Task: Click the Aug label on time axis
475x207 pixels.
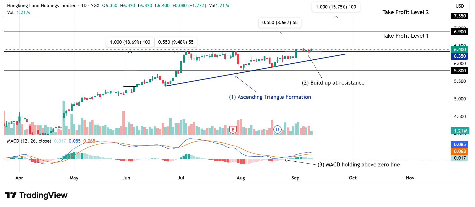Action: [x=241, y=178]
